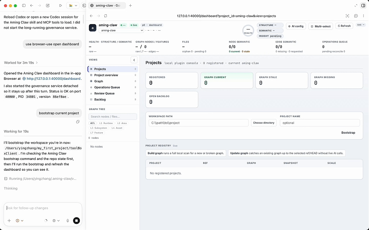Open a new in-app browser tab
The width and height of the screenshot is (369, 230).
point(131,5)
